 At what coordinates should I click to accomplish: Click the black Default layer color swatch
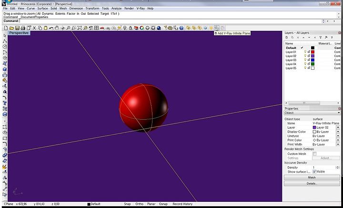313,48
